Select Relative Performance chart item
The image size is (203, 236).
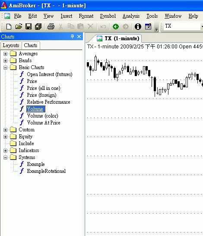(x=48, y=102)
